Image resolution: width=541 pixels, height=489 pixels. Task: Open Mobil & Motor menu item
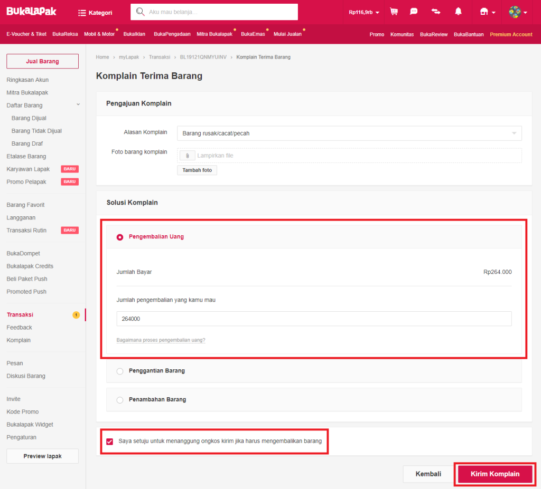[x=99, y=34]
